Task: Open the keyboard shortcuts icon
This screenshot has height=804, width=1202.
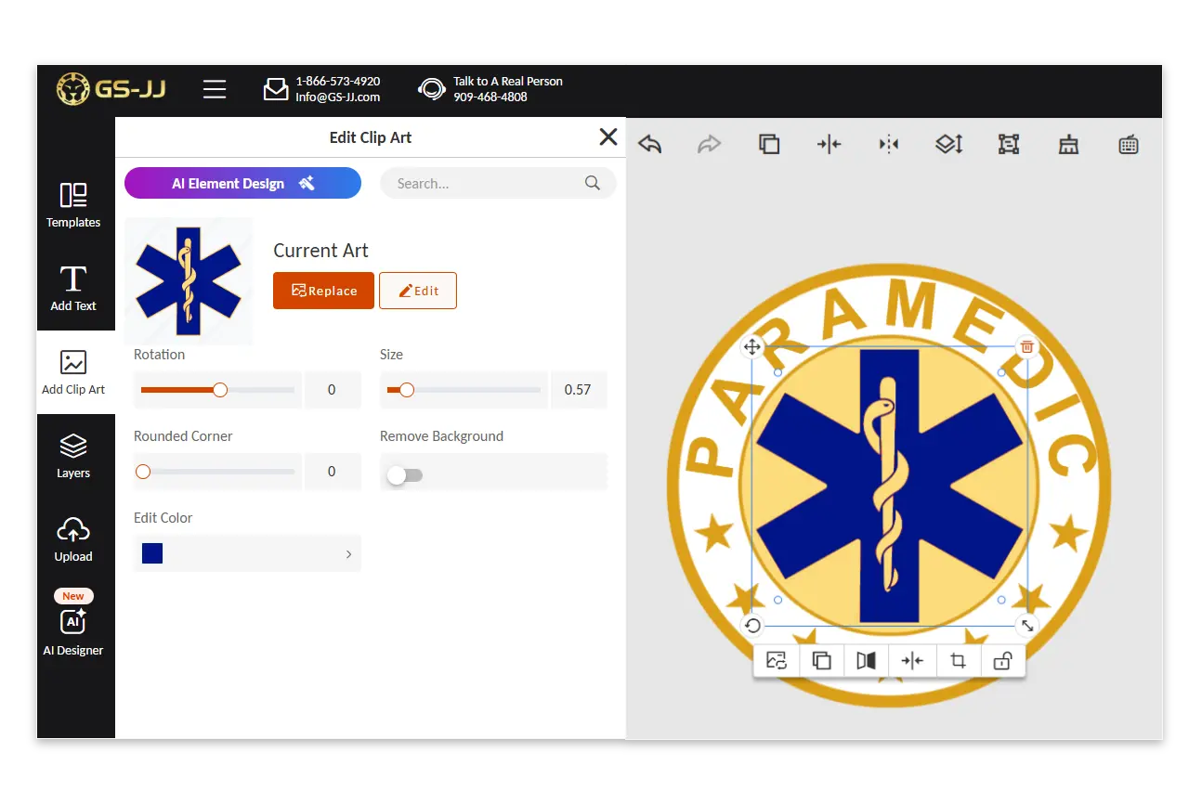Action: pyautogui.click(x=1129, y=144)
